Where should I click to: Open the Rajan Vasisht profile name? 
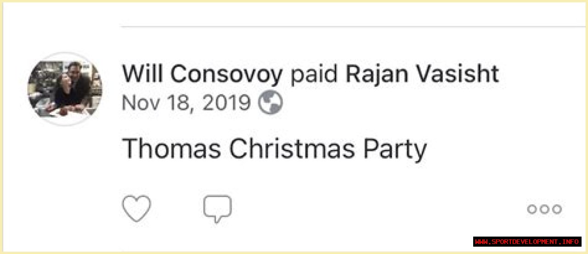coord(422,74)
